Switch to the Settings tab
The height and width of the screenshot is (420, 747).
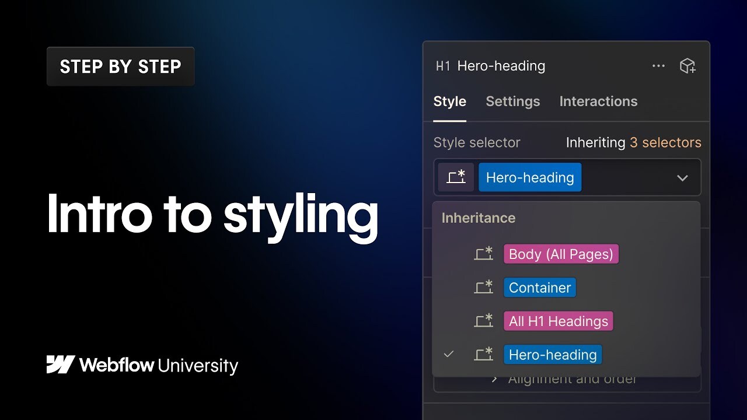[513, 101]
